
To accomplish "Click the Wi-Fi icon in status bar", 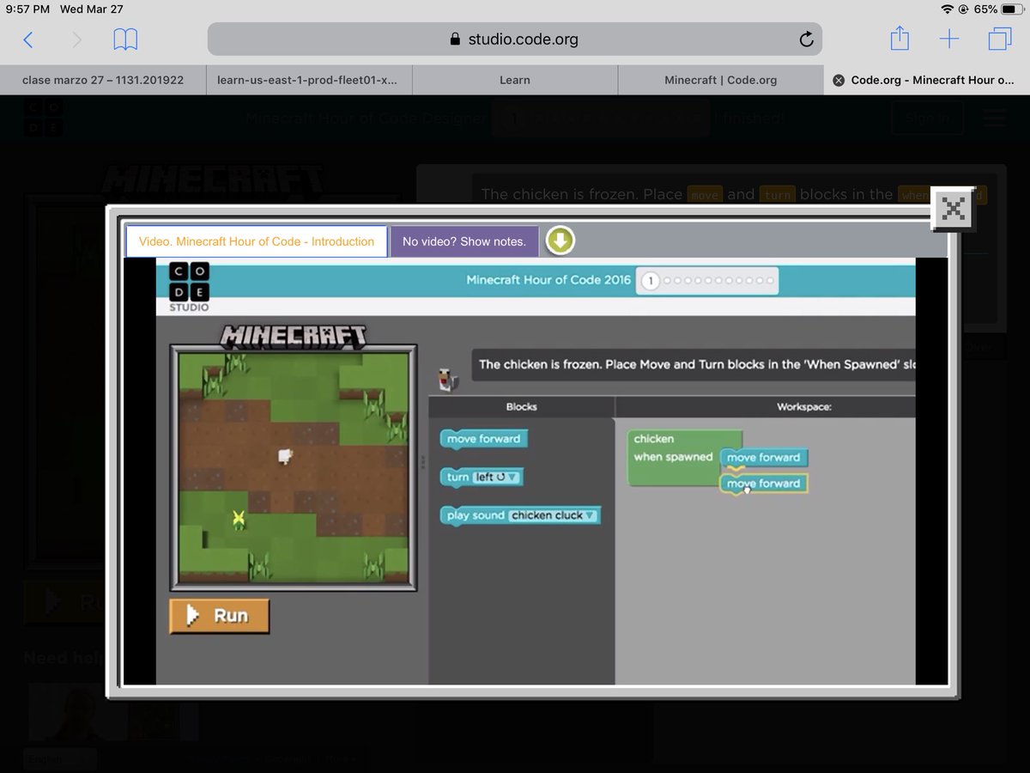I will (x=948, y=9).
